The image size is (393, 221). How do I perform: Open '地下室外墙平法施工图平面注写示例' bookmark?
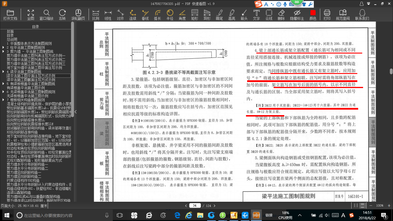click(35, 68)
